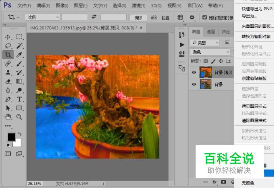Select the Crop tool in toolbox

click(8, 55)
